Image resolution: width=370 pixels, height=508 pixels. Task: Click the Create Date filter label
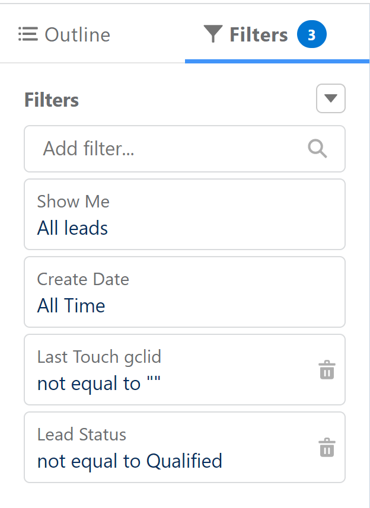pyautogui.click(x=82, y=279)
